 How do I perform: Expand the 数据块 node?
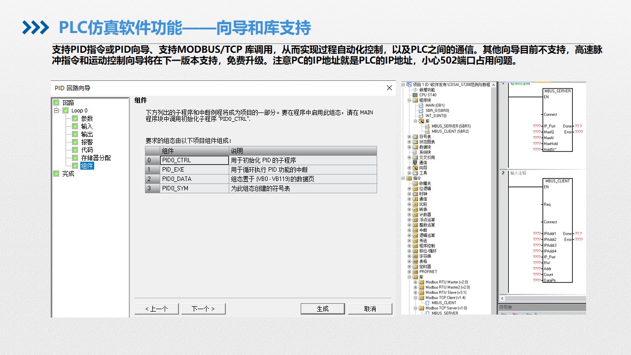click(x=409, y=147)
